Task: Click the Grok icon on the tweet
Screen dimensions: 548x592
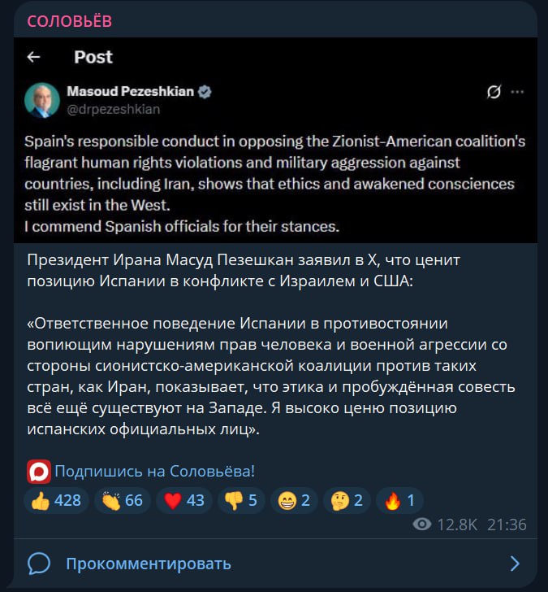Action: point(492,92)
